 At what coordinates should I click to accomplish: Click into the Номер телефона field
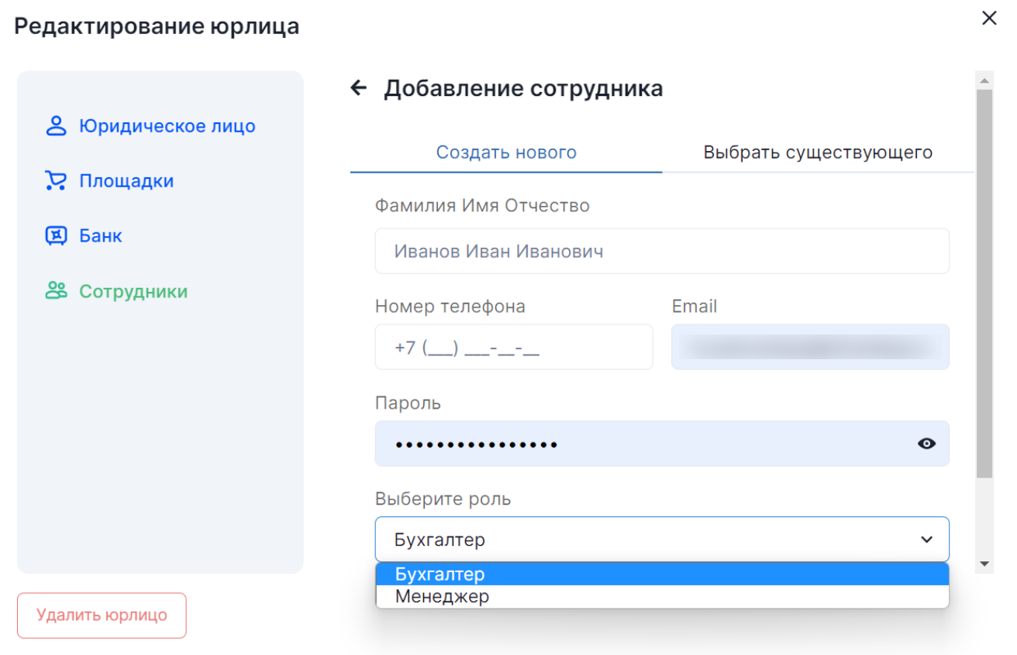[514, 348]
